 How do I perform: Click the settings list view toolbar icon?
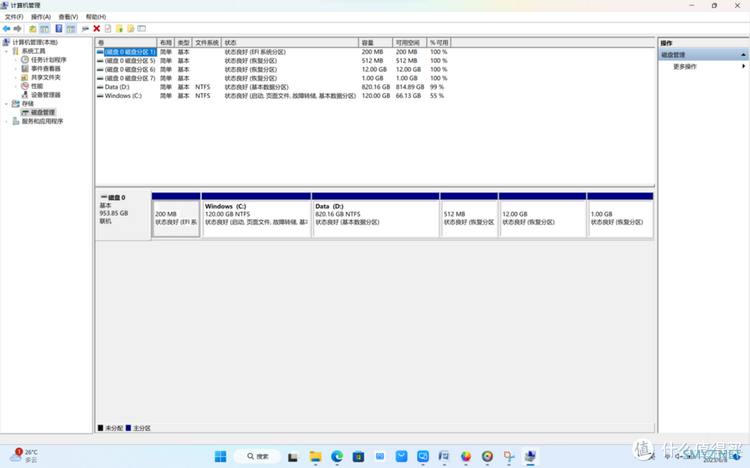coord(142,28)
